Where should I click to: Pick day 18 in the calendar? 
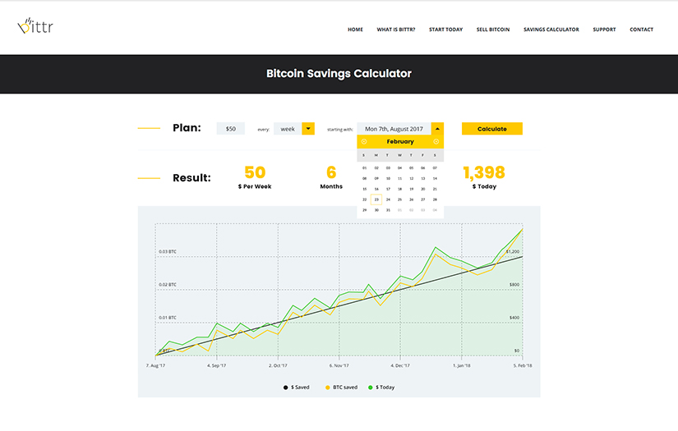coord(399,189)
